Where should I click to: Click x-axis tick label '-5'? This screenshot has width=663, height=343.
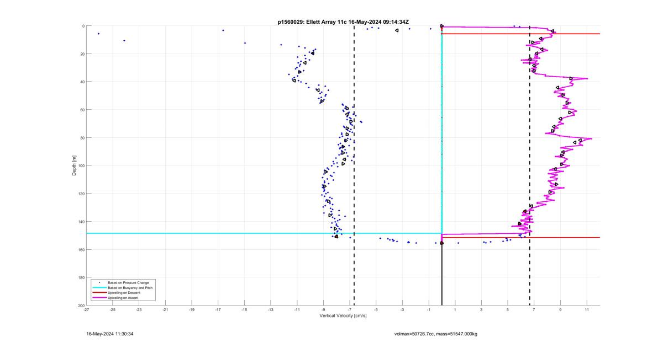pyautogui.click(x=376, y=310)
